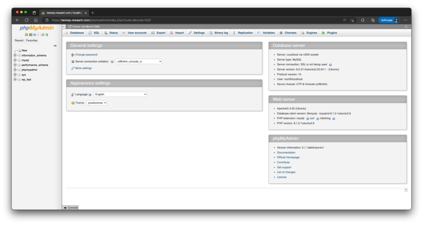Open the User accounts tab
This screenshot has height=225, width=423.
tap(134, 33)
